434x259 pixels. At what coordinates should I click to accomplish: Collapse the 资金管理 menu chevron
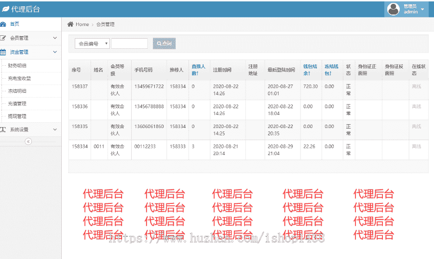55,52
